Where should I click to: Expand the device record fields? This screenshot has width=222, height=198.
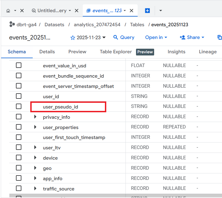click(x=35, y=158)
